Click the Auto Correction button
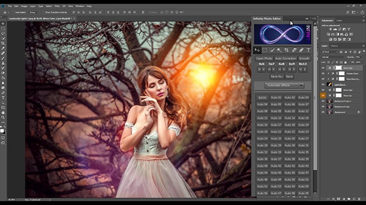Screen dimensions: 366x205 click(285, 58)
